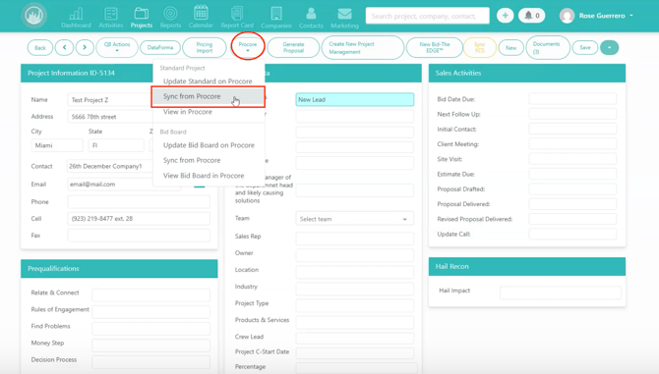This screenshot has width=659, height=374.
Task: Open Rose Guerrero user menu
Action: (606, 16)
